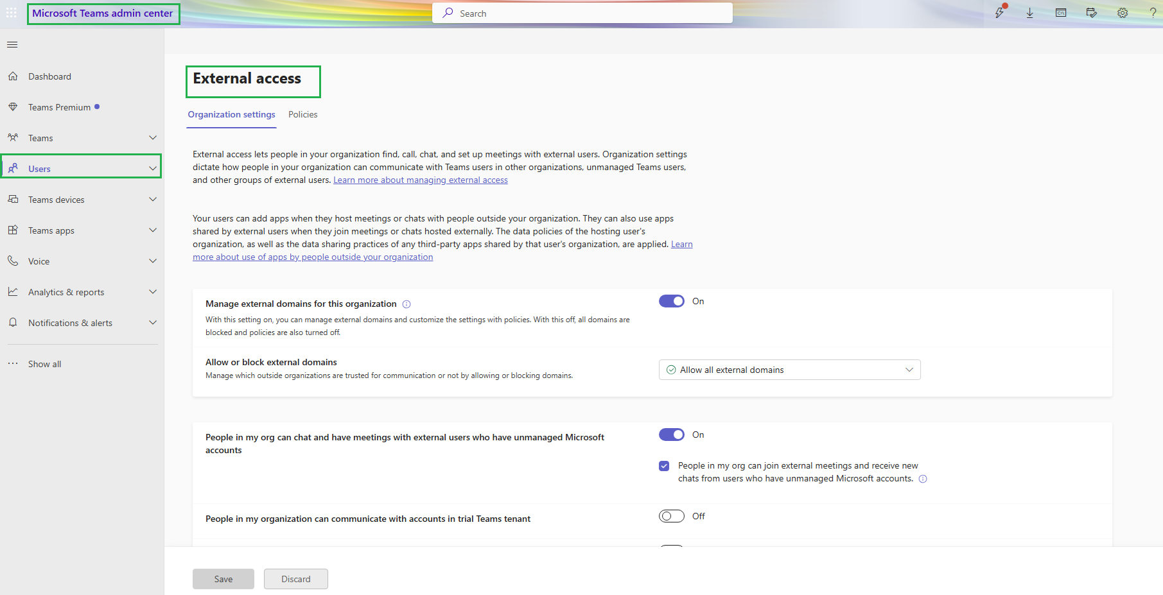Viewport: 1163px width, 595px height.
Task: Click the External access page heading
Action: 247,79
